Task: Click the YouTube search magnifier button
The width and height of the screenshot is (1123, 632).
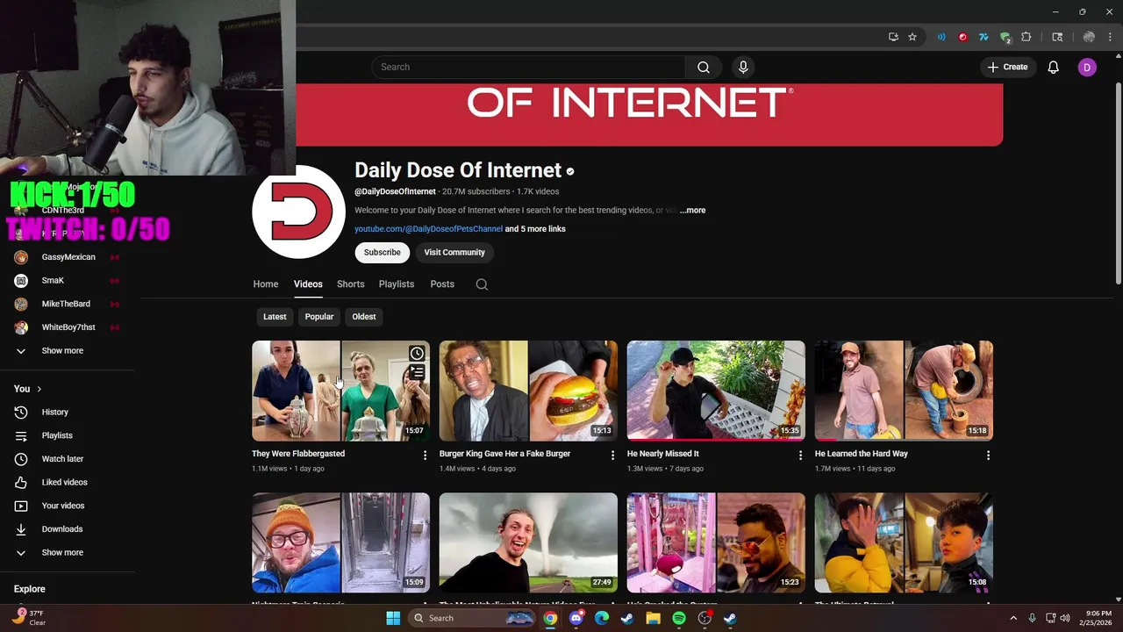Action: pos(704,67)
